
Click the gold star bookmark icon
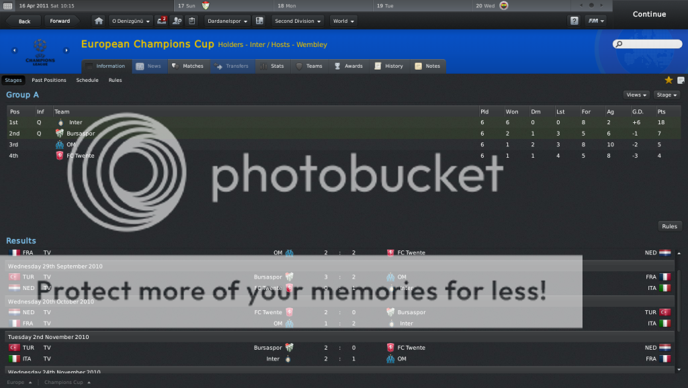point(669,80)
